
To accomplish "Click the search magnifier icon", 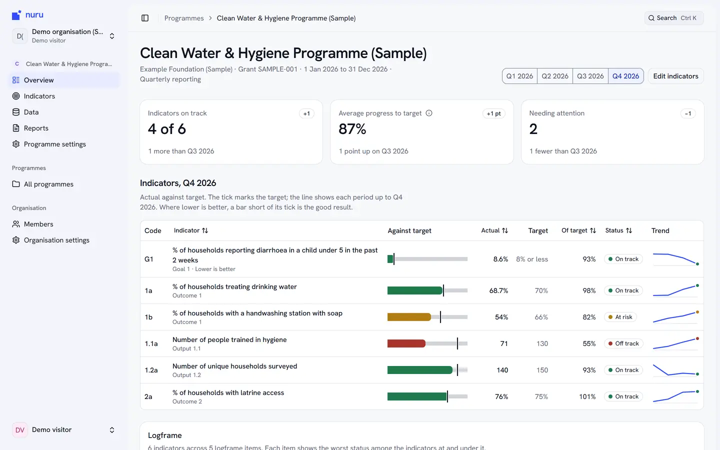I will 651,18.
